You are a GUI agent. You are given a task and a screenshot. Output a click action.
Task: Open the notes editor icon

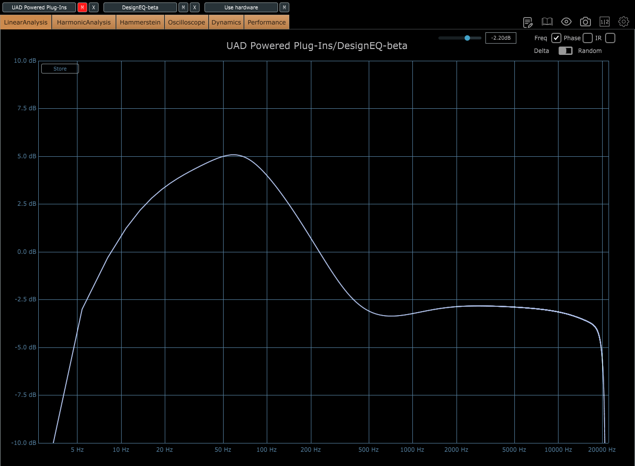528,22
